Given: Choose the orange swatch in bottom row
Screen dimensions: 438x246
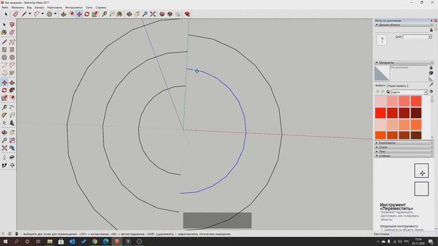Looking at the screenshot, I should 381,135.
